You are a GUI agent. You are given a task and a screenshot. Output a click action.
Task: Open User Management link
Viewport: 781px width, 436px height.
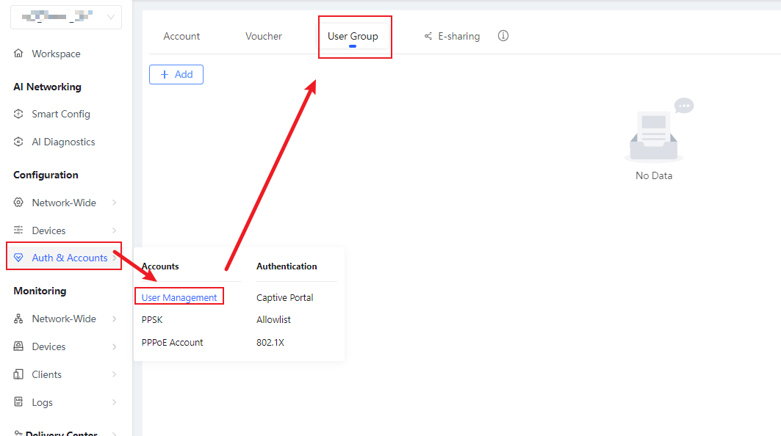(x=179, y=297)
